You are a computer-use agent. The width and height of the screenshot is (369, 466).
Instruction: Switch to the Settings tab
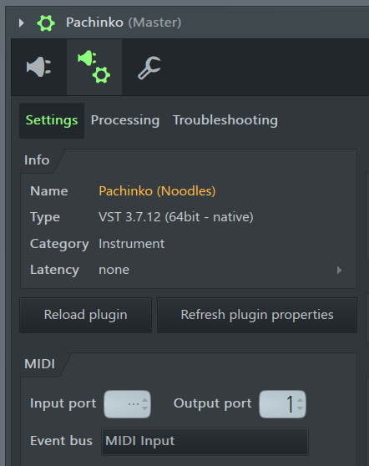tap(52, 120)
